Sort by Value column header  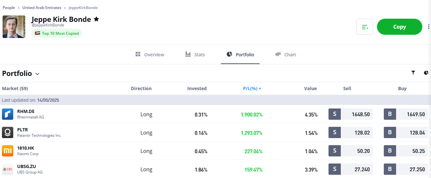(x=310, y=89)
